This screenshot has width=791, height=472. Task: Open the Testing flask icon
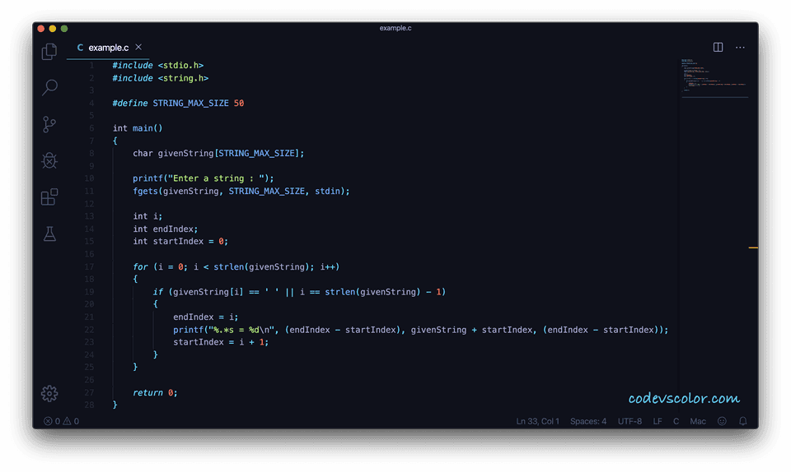(49, 234)
